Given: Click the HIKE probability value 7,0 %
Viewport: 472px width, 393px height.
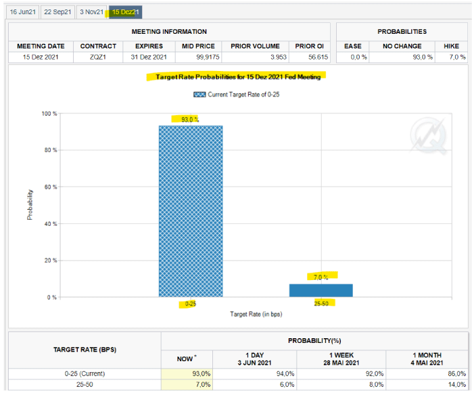Looking at the screenshot, I should [454, 57].
